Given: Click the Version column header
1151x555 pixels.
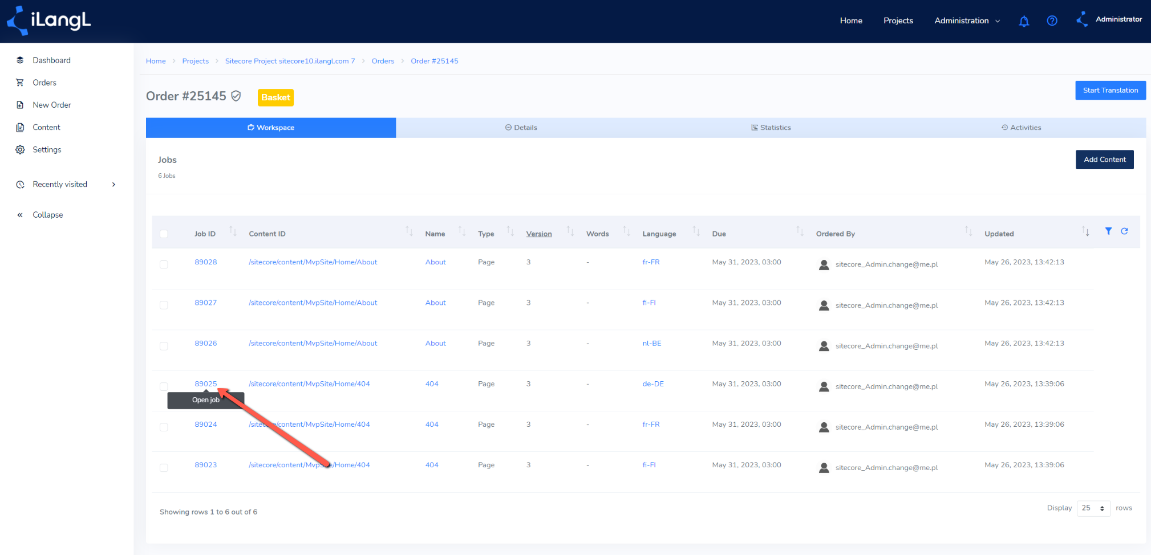Looking at the screenshot, I should [x=538, y=234].
